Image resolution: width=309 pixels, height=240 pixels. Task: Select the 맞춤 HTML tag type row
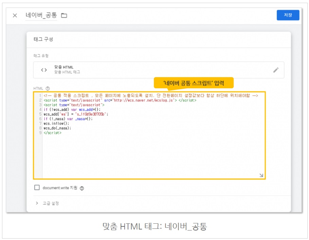point(159,70)
